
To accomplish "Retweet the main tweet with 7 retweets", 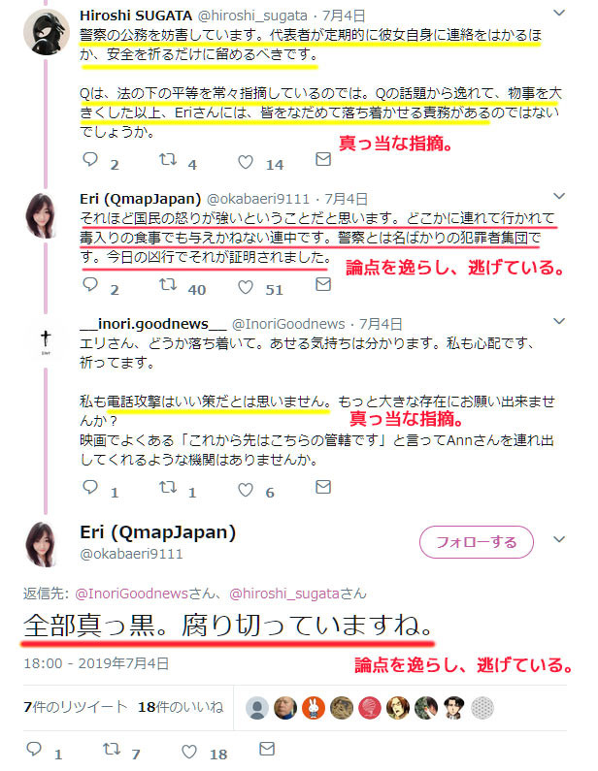I will point(112,749).
